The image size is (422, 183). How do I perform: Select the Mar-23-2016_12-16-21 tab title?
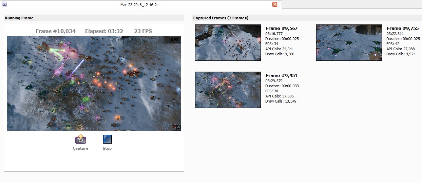(x=140, y=5)
